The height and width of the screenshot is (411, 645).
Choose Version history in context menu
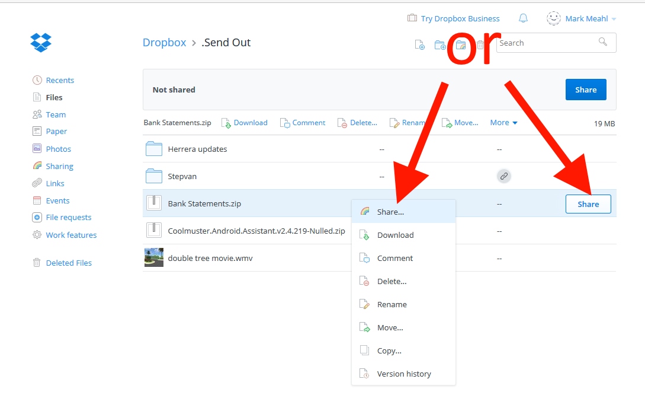[403, 374]
